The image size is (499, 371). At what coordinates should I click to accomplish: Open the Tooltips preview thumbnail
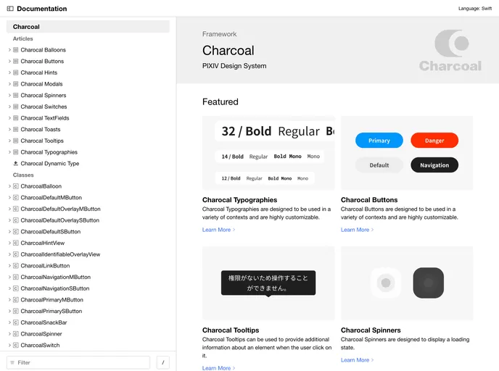tap(268, 283)
